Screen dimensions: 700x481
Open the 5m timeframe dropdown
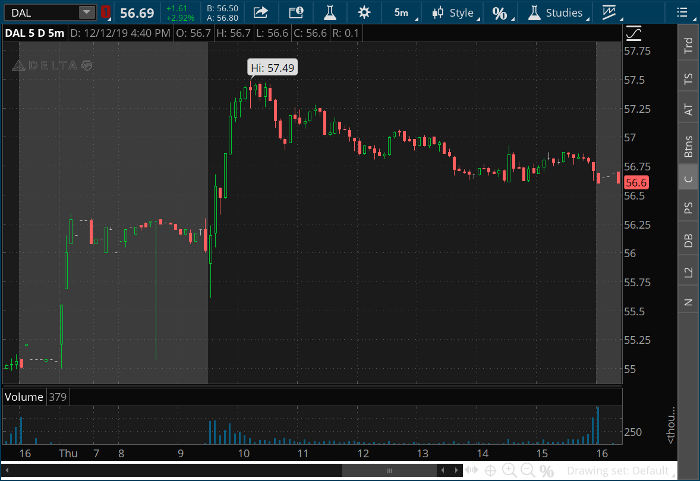pos(405,12)
